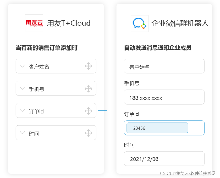Click the heading 当有新的销售订单添加时

[x=47, y=48]
